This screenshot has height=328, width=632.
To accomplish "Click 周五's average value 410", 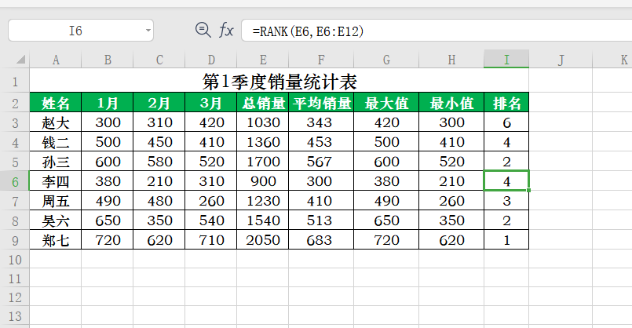I will pyautogui.click(x=321, y=201).
